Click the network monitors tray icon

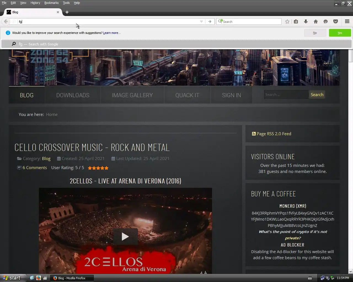[x=322, y=278]
